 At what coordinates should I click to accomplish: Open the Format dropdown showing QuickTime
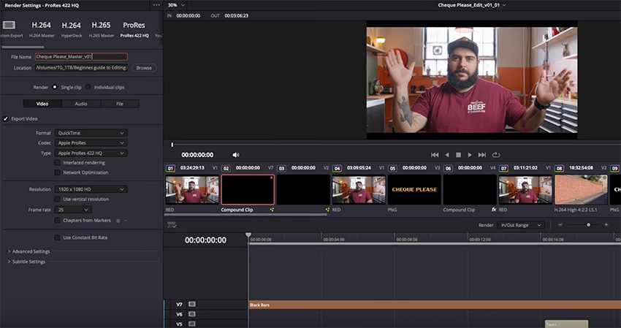click(x=91, y=133)
